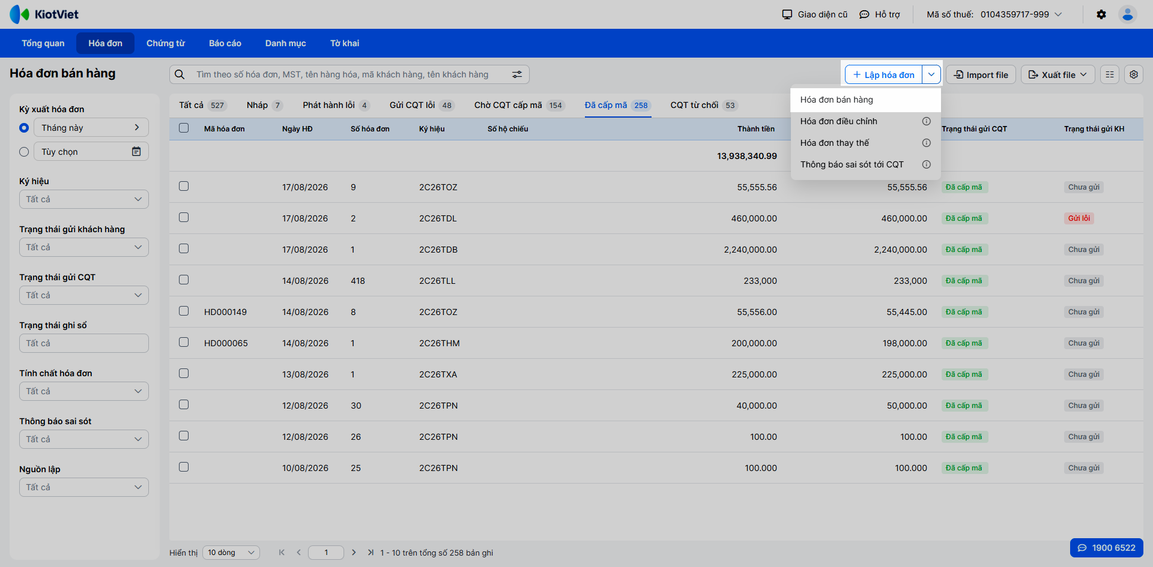Go to last page of records
This screenshot has width=1153, height=567.
pyautogui.click(x=371, y=553)
